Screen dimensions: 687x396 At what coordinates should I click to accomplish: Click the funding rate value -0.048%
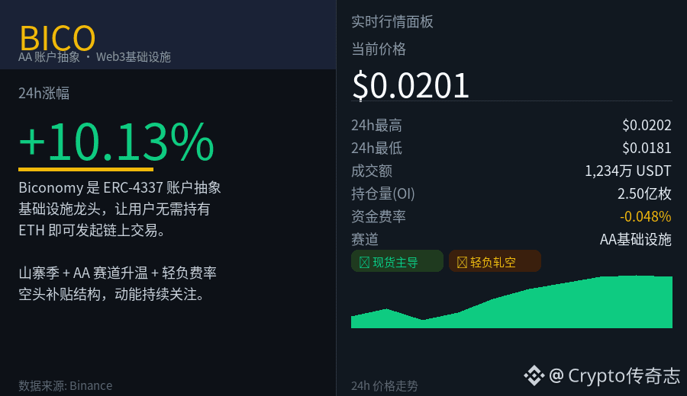[645, 216]
